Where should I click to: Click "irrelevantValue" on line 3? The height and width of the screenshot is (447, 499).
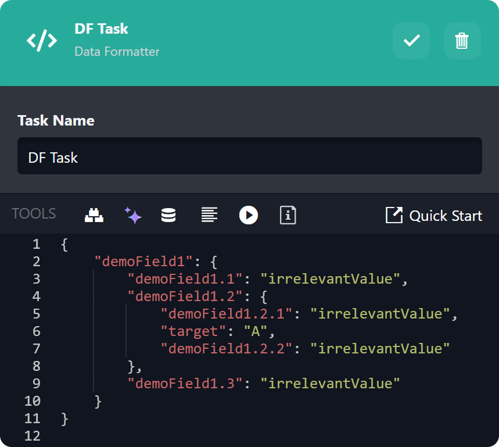click(330, 279)
